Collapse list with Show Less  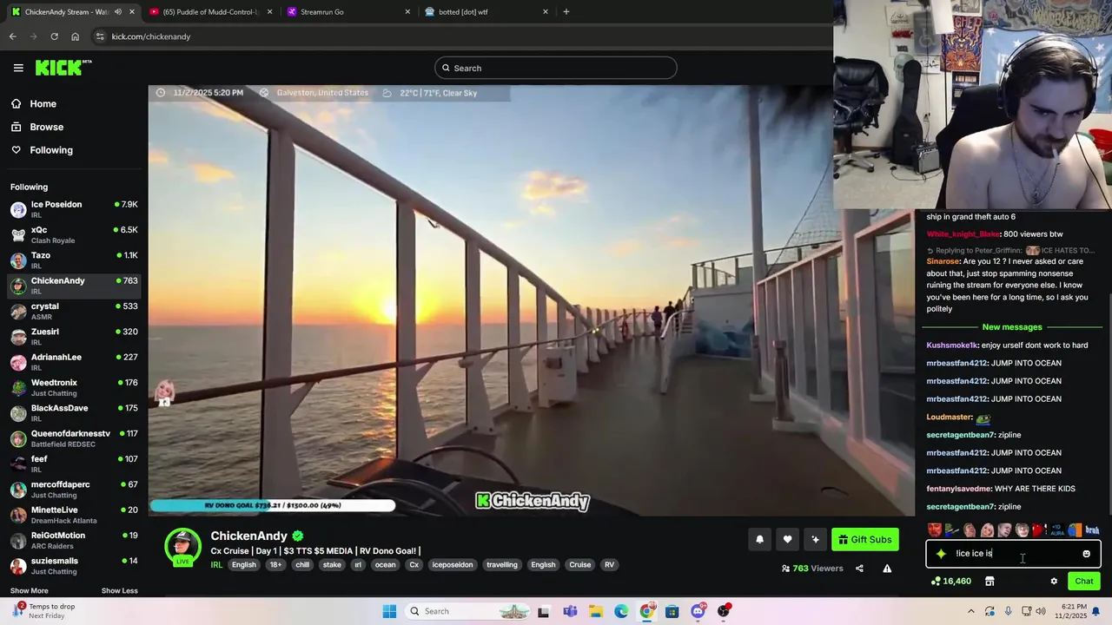coord(120,591)
